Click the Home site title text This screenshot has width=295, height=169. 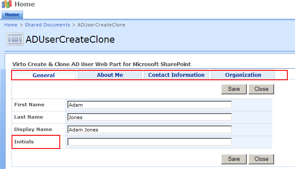point(25,4)
